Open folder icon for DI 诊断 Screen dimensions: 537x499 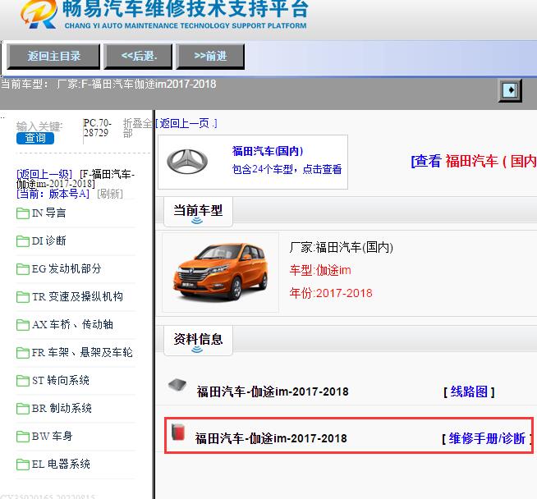click(23, 241)
